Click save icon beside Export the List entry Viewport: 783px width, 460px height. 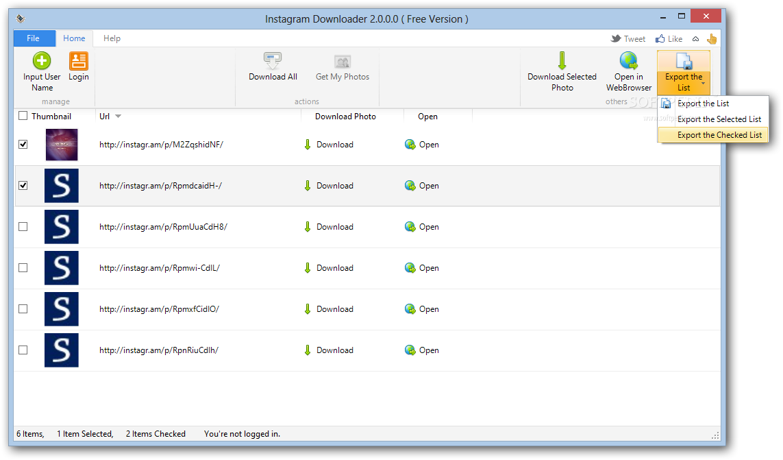coord(666,104)
